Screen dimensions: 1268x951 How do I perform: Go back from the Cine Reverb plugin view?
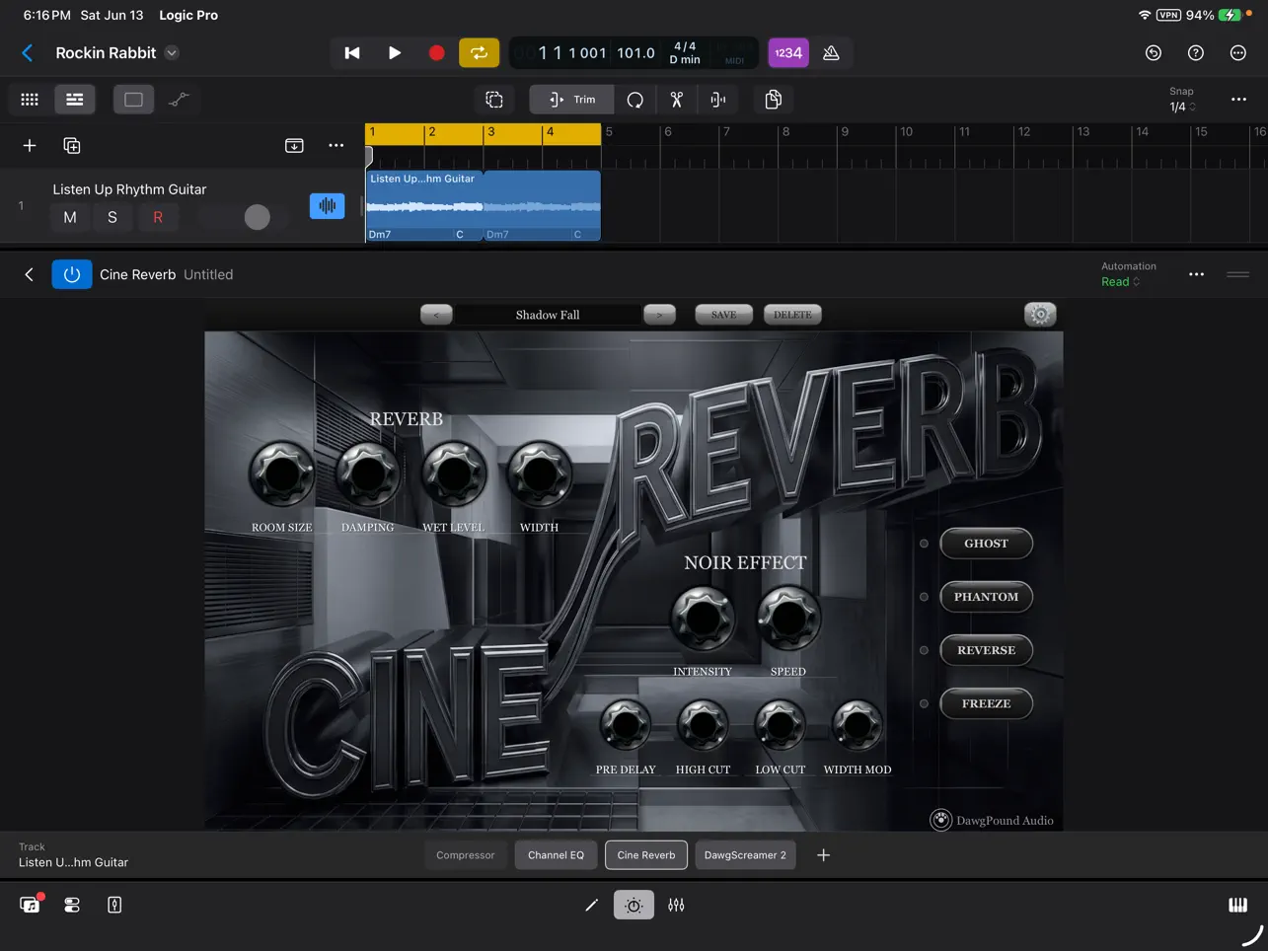coord(29,274)
